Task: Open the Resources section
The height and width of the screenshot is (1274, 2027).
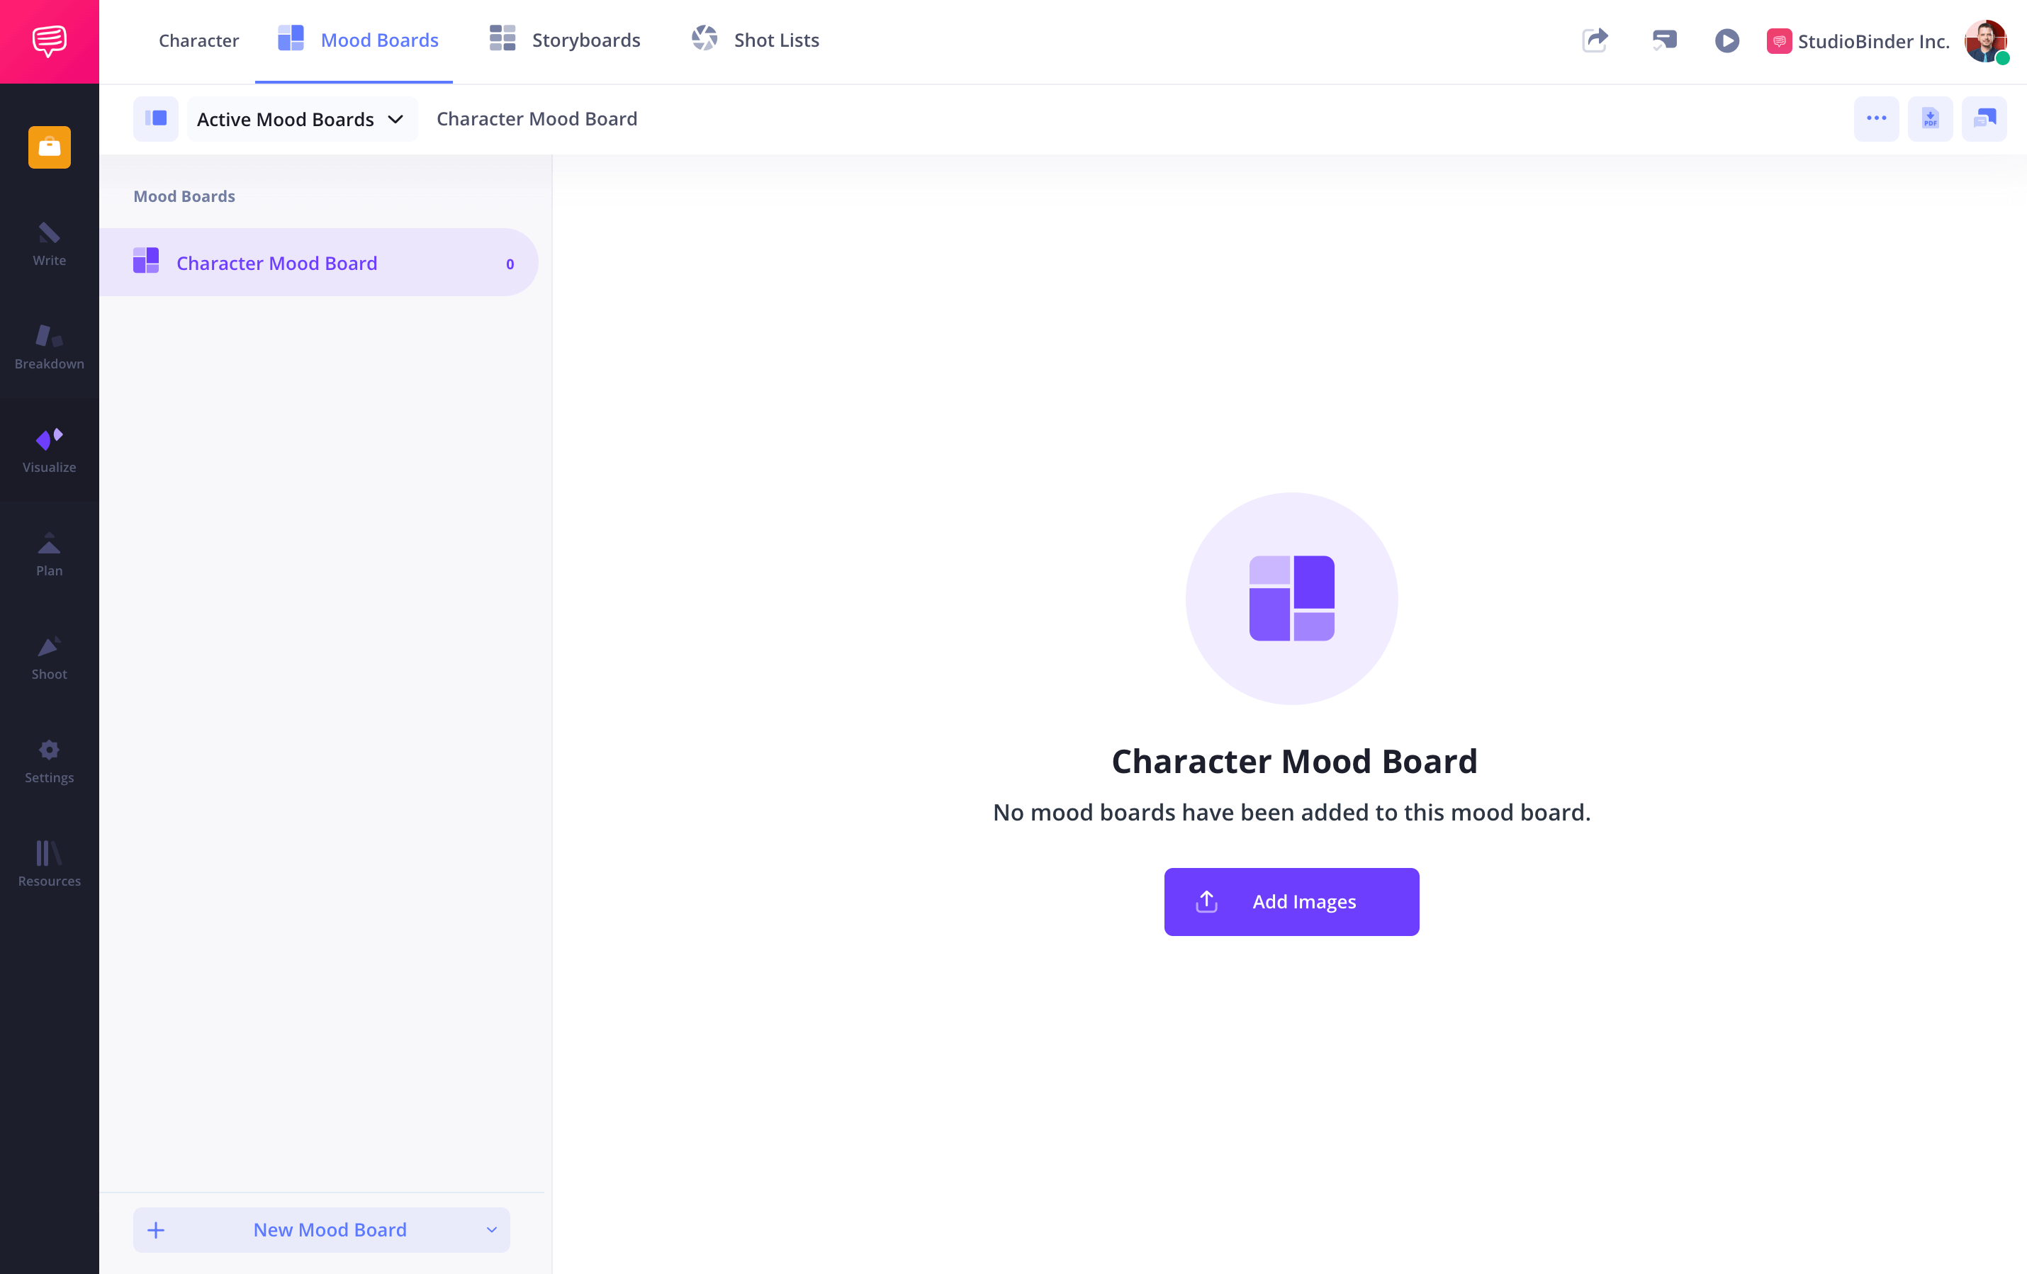Action: click(48, 864)
